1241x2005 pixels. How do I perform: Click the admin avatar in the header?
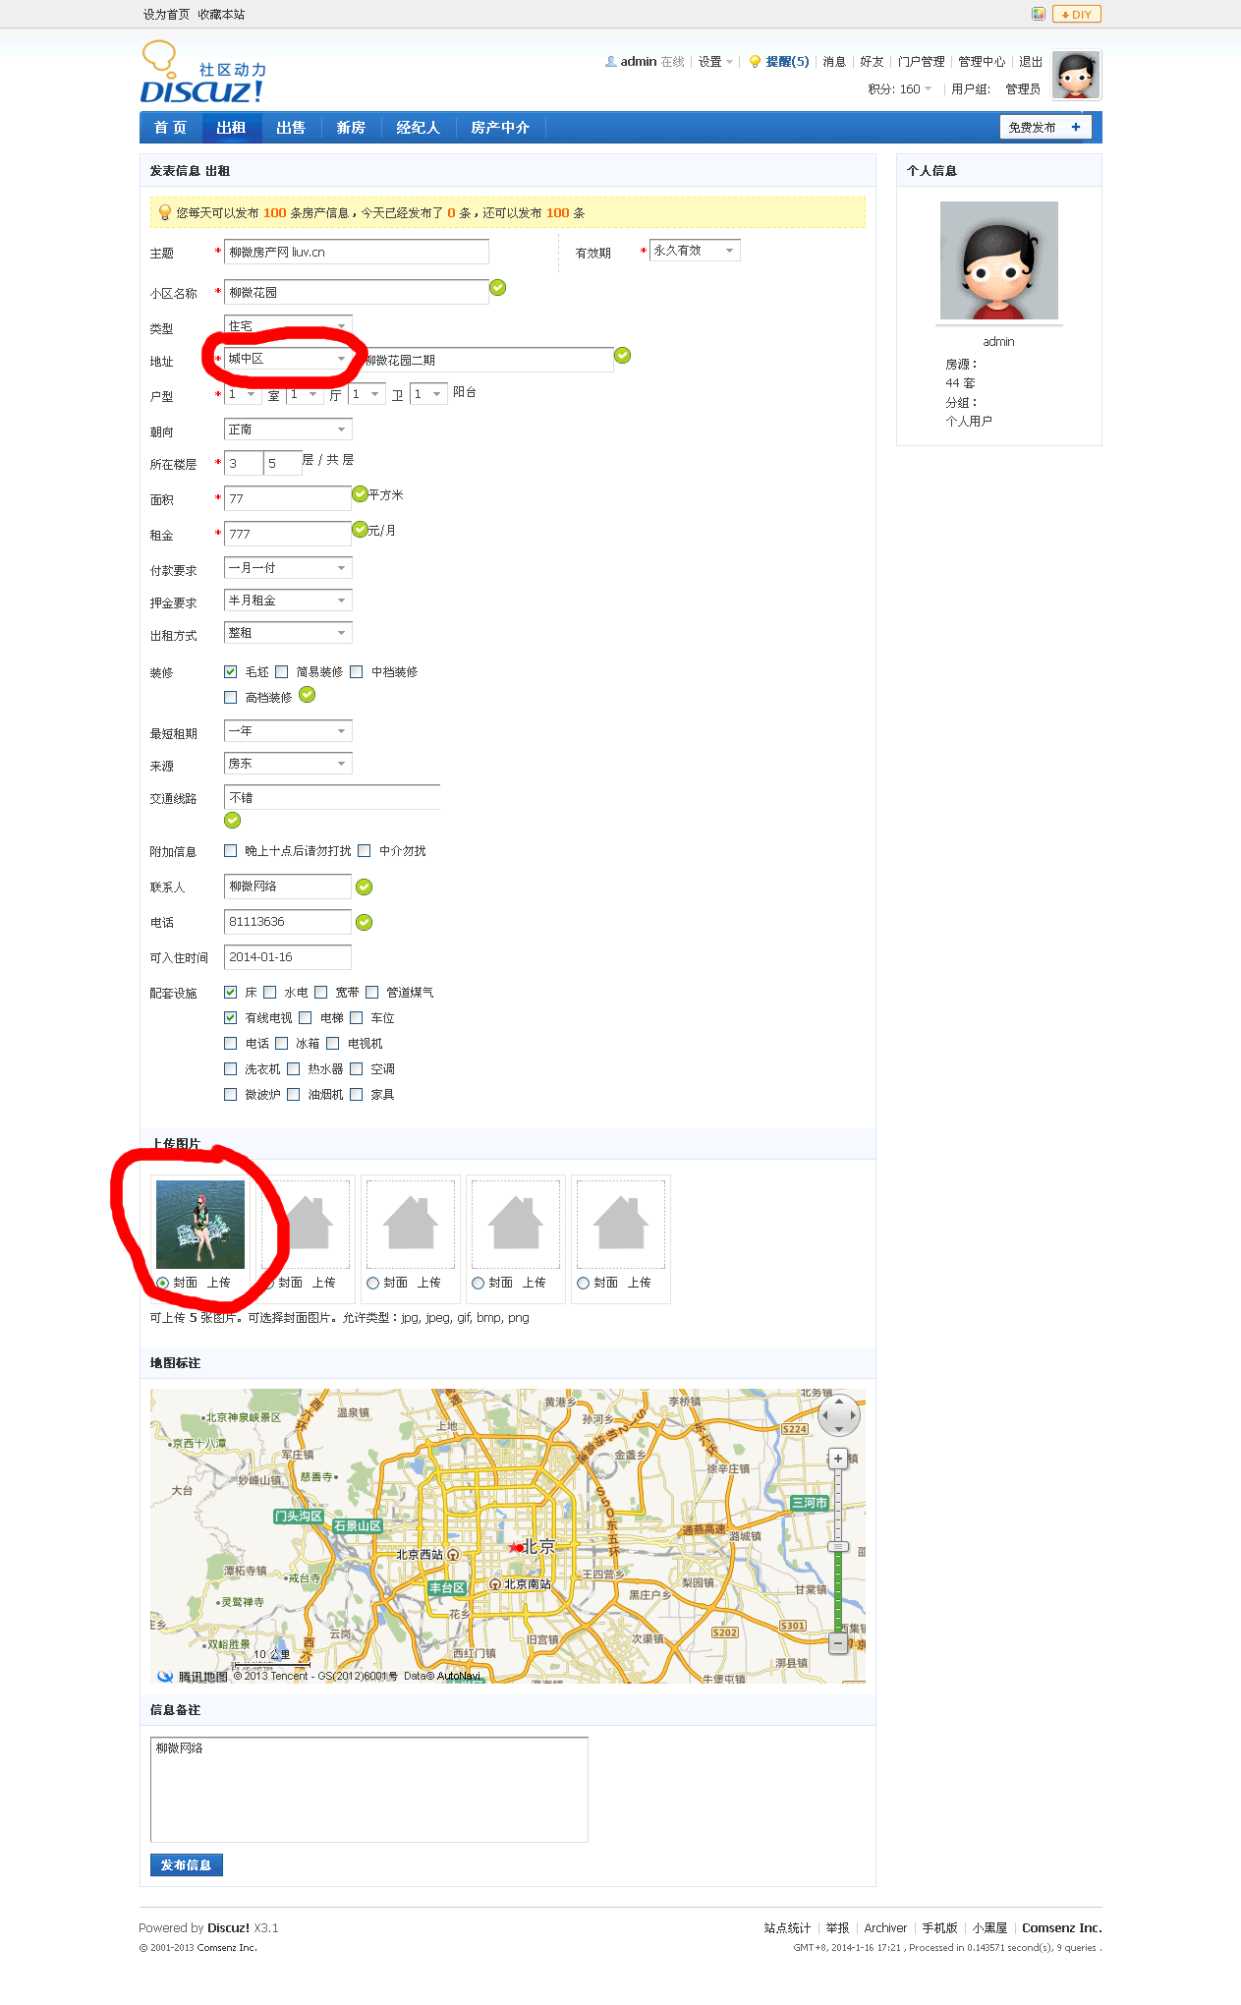pos(1076,75)
